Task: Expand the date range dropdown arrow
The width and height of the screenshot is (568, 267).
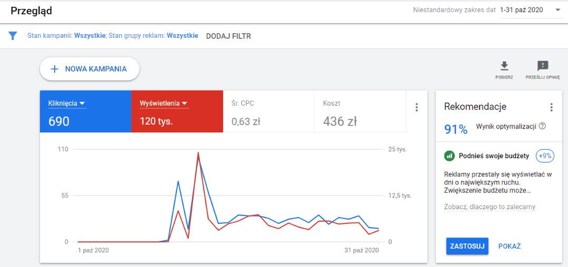Action: coord(557,10)
